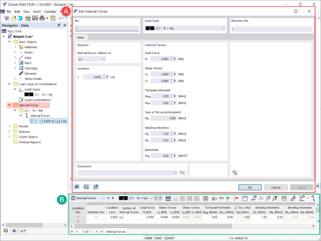Click the plain fx formula icon in table toolbar
The image size is (321, 241).
pos(261,198)
